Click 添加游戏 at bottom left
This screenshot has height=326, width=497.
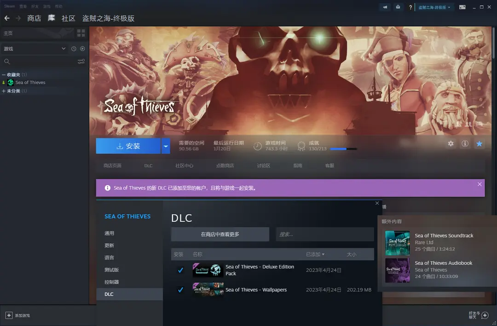22,315
